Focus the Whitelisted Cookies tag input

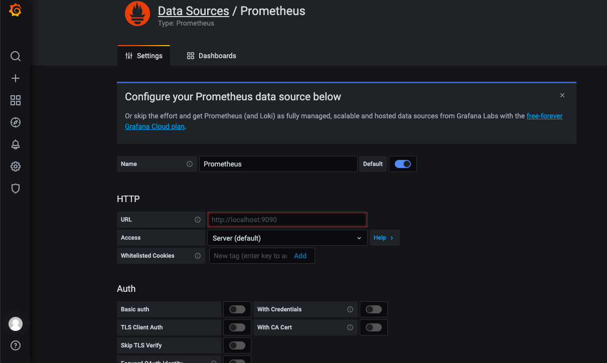coord(250,256)
